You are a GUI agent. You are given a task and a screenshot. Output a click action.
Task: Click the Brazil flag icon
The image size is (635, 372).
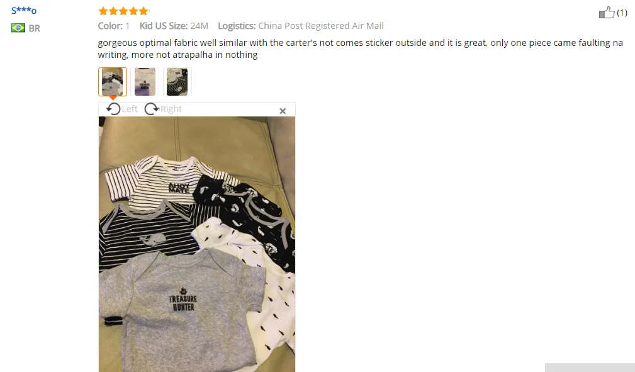(x=18, y=28)
